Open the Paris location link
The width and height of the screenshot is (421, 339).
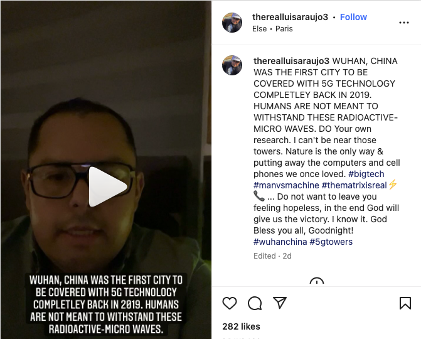coord(284,29)
